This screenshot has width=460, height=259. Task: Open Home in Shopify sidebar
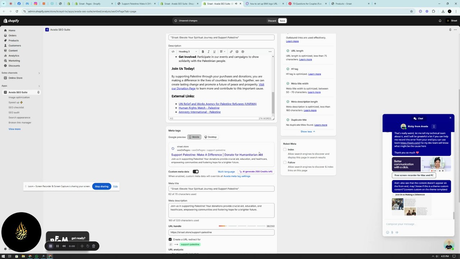(12, 31)
